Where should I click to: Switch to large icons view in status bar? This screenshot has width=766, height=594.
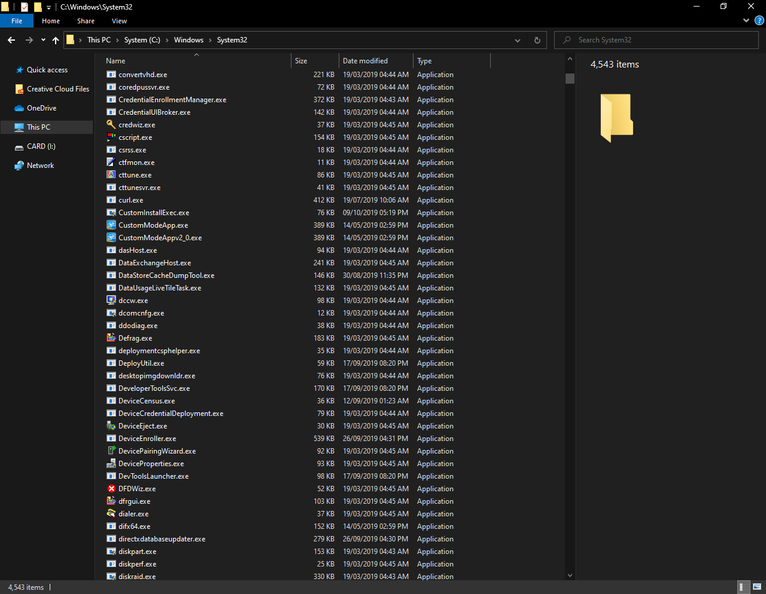click(x=757, y=587)
